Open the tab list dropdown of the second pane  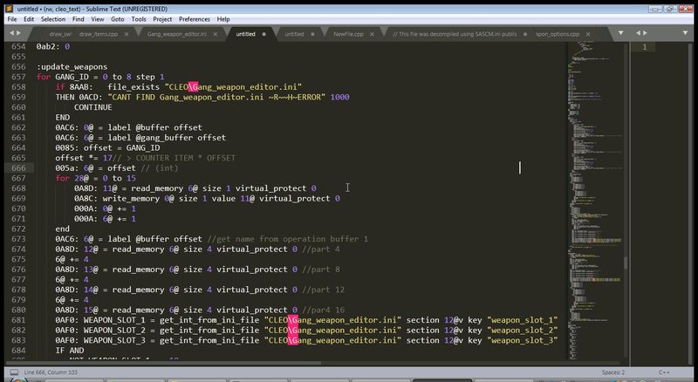click(x=685, y=33)
